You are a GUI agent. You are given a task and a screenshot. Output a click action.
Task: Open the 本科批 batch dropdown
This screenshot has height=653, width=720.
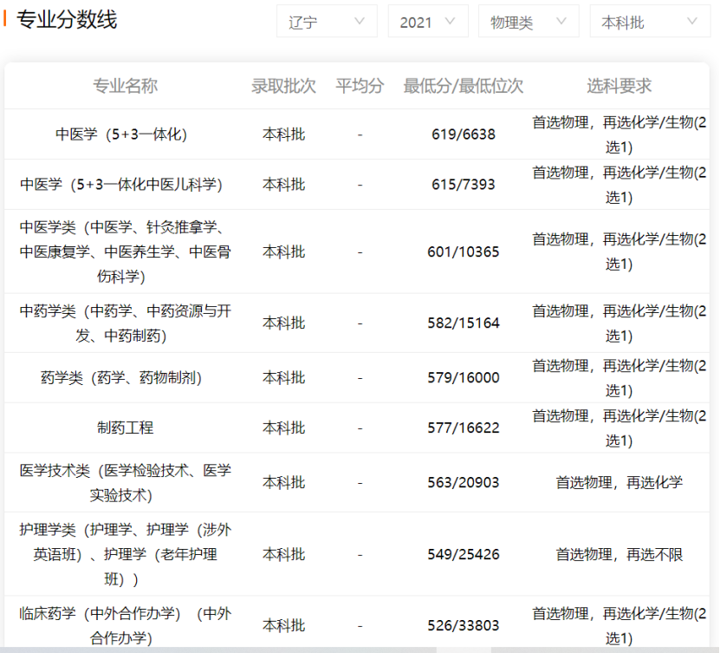point(650,21)
